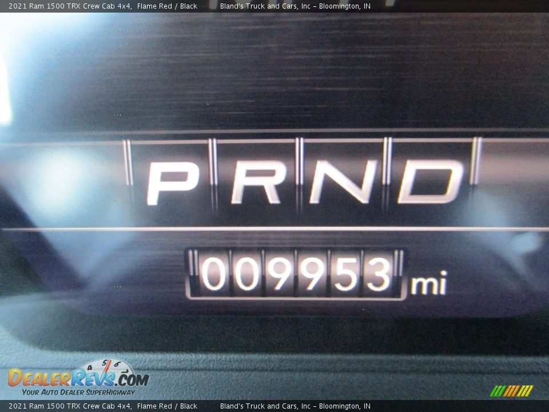Screen dimensions: 549x412
Task: Select the R gear indicator
Action: click(258, 183)
